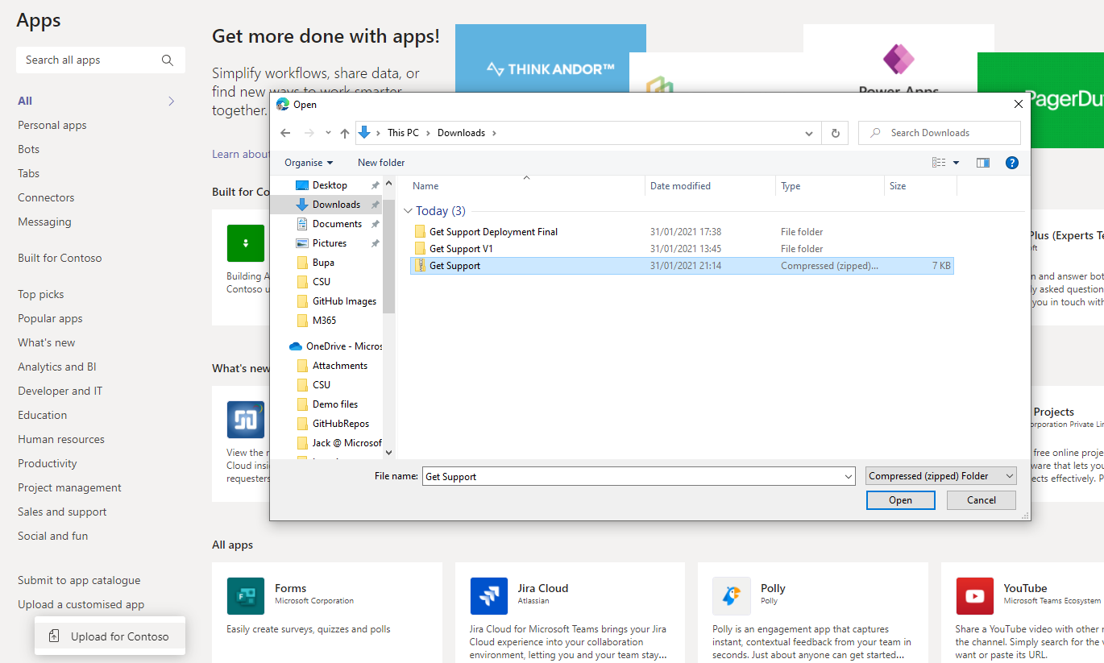Click the OneDrive cloud icon
Screen dimensions: 1104x663
click(296, 346)
